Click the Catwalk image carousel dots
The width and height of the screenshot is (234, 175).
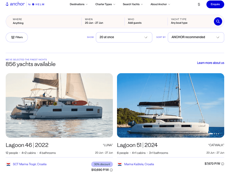[214, 134]
